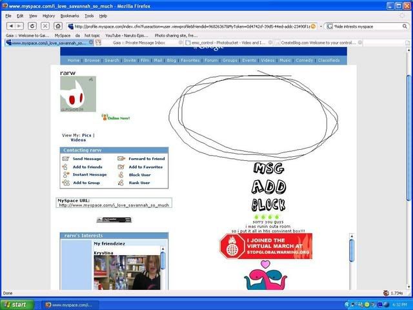Close the CreateBlog.com tab
This screenshot has height=310, width=413.
click(x=360, y=43)
